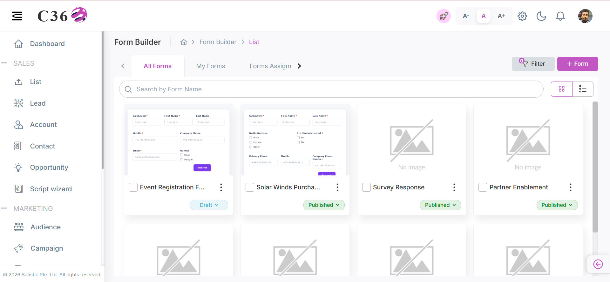Open the Draft status dropdown

pyautogui.click(x=209, y=205)
